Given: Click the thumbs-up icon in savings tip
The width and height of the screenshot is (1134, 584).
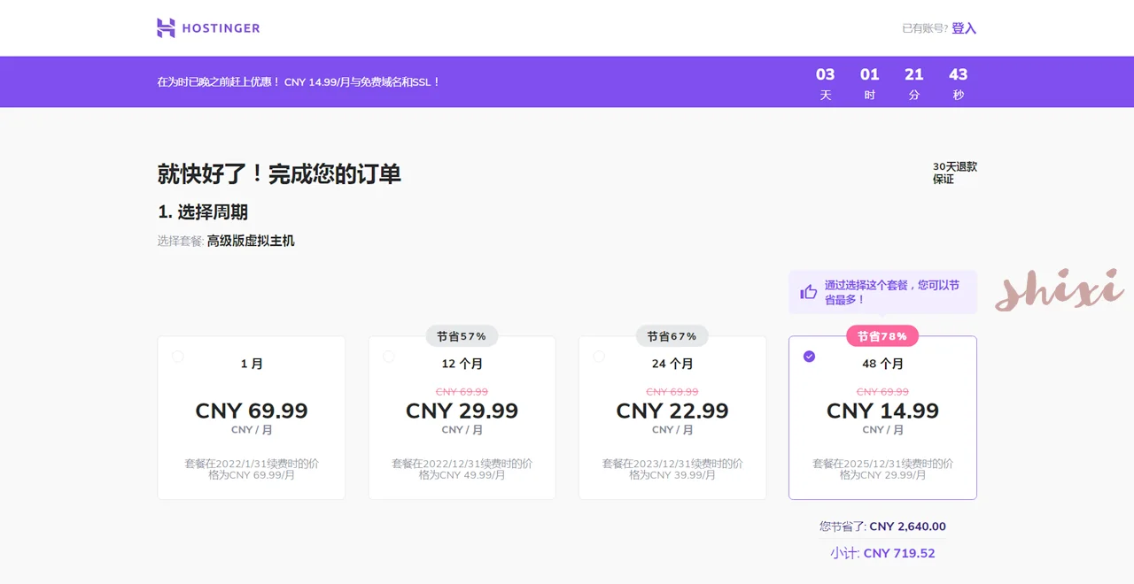Looking at the screenshot, I should pos(808,292).
